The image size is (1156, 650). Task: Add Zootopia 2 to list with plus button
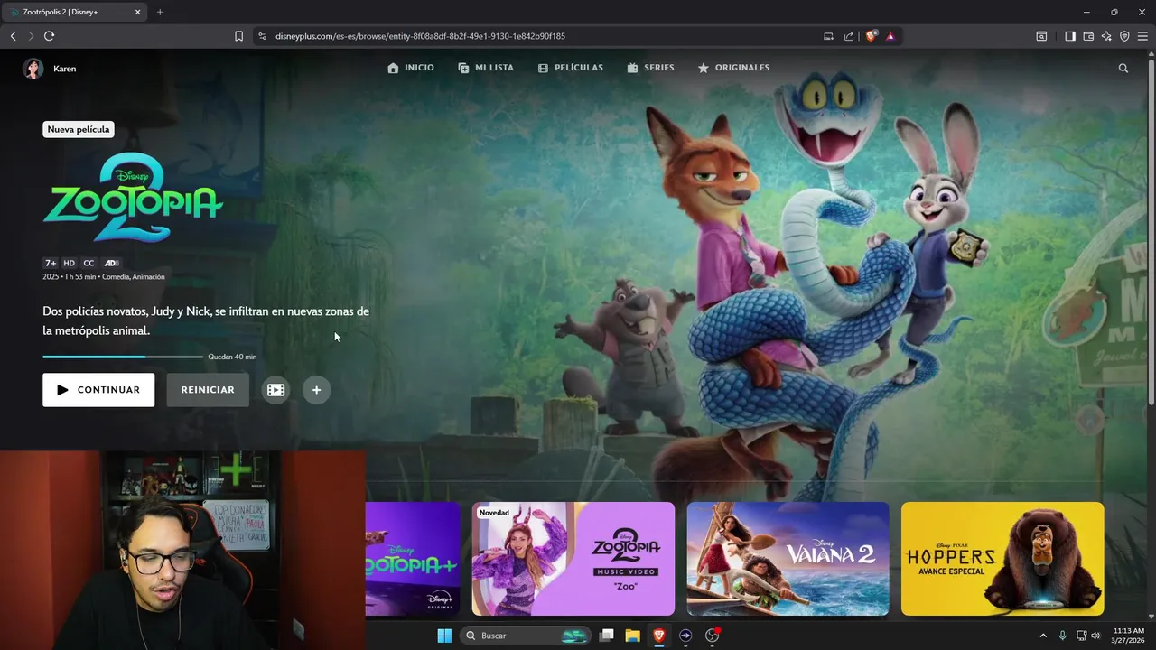316,390
